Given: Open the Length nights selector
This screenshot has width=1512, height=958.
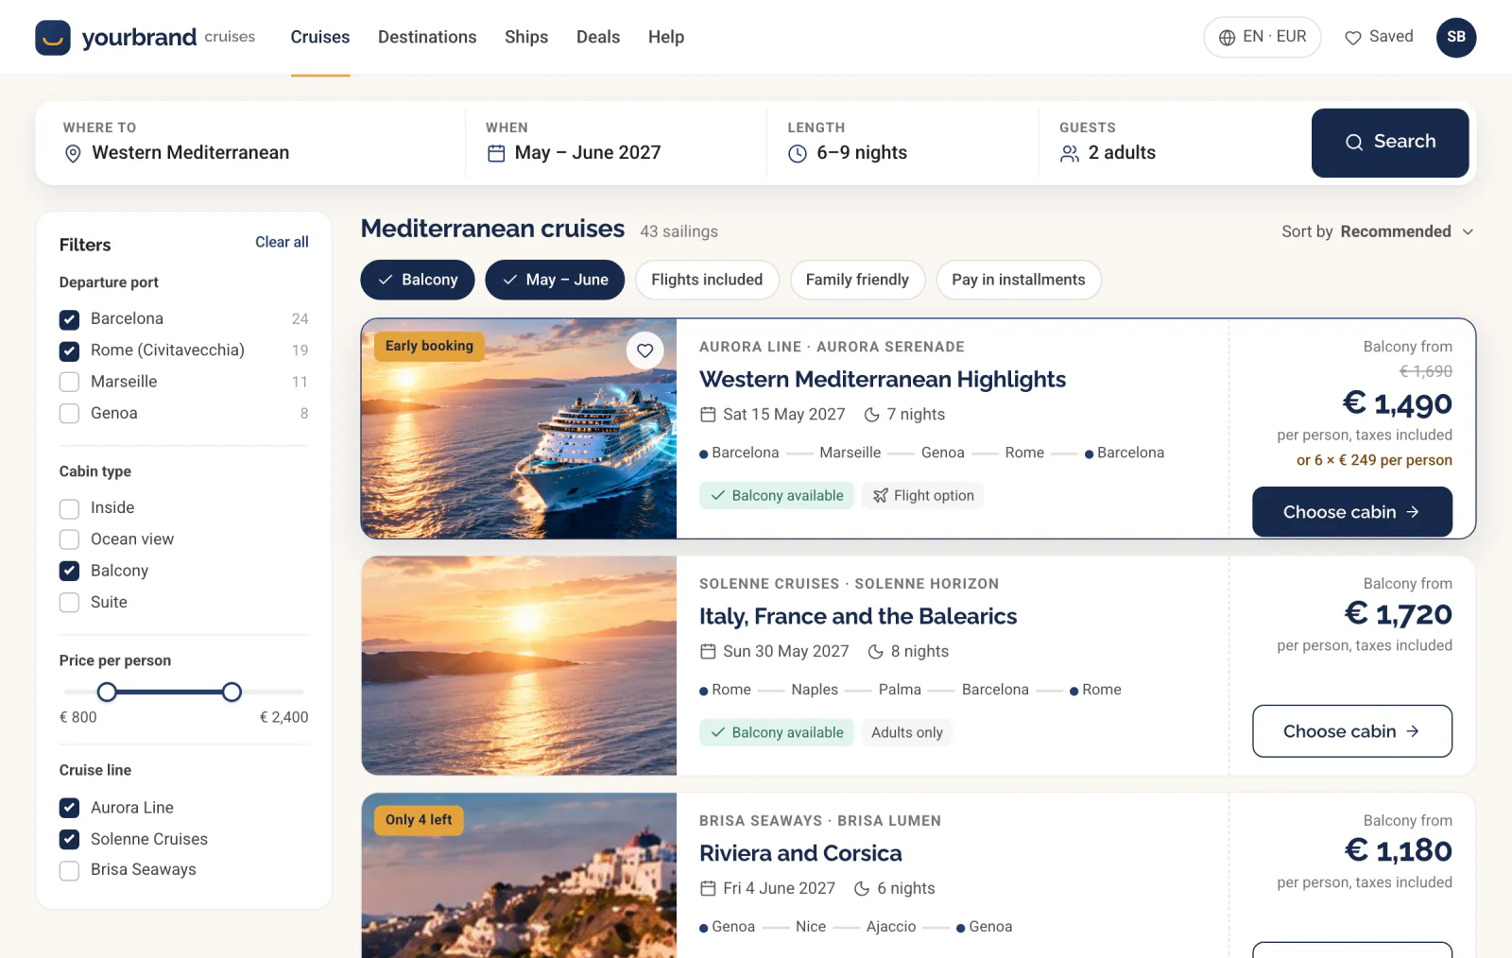Looking at the screenshot, I should tap(902, 143).
